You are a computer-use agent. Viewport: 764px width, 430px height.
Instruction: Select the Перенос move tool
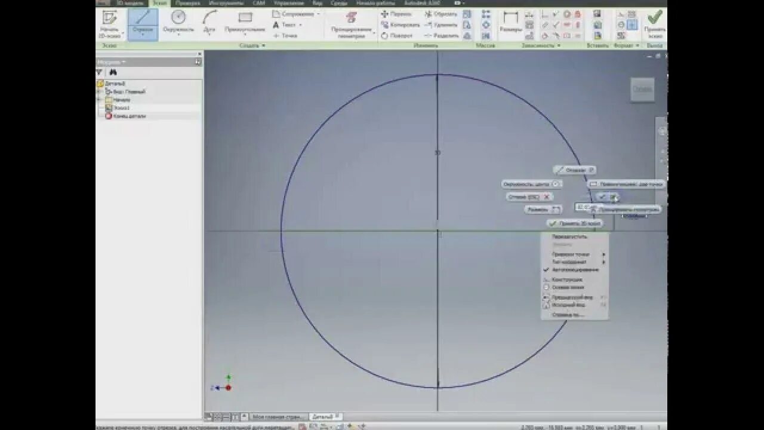pos(396,14)
